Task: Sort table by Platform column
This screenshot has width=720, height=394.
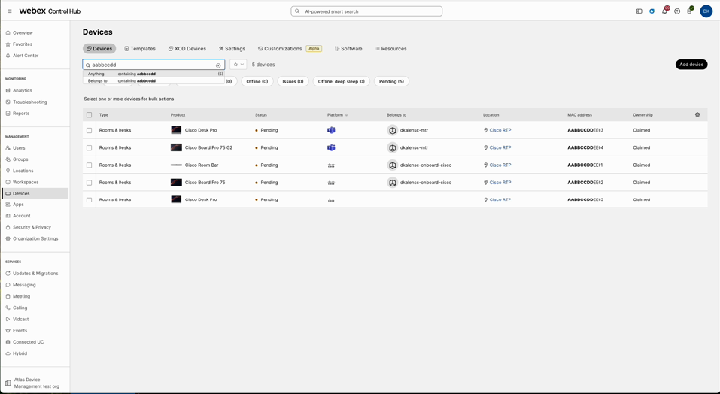Action: pos(337,115)
